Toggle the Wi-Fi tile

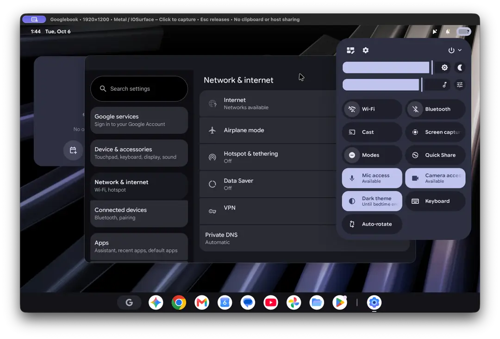pos(372,109)
